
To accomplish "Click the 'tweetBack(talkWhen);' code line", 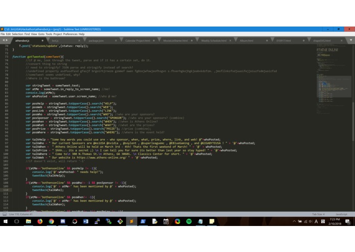I will coord(49,205).
